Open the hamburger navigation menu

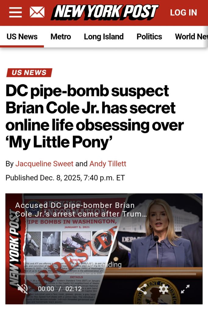tap(15, 12)
